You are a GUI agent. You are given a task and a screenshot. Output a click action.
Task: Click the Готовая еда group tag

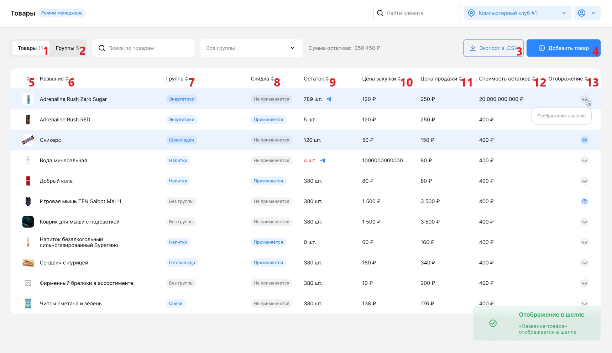pos(182,263)
